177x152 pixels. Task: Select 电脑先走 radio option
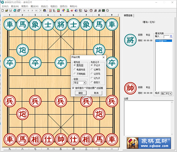click(80, 70)
